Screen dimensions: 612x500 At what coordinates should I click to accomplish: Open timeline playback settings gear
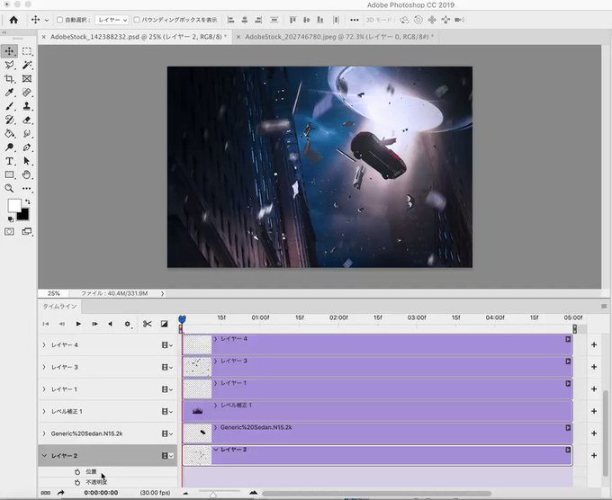127,324
